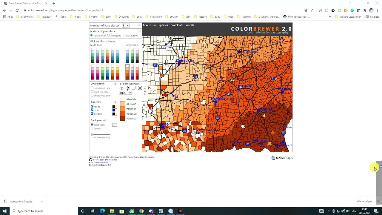This screenshot has width=382, height=215.
Task: Go back with browser back arrow
Action: 4,10
